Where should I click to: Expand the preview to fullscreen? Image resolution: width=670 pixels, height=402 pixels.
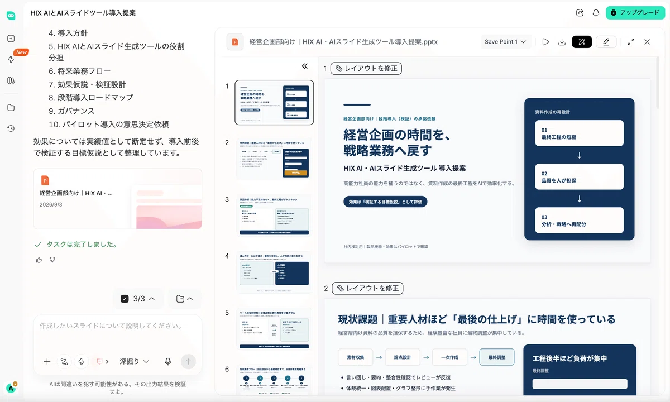[631, 42]
